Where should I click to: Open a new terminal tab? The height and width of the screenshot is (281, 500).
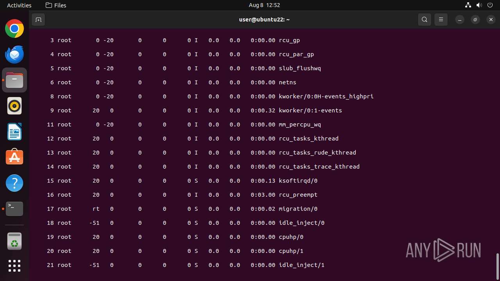coord(38,20)
